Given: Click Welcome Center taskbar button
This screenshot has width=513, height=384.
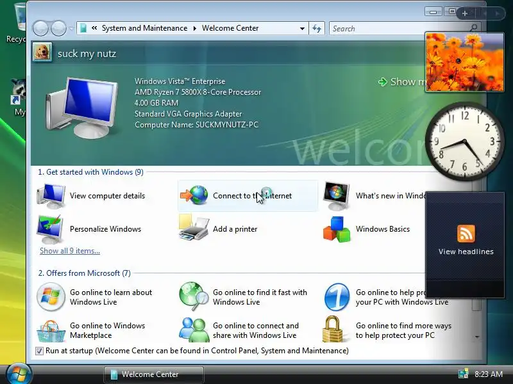Looking at the screenshot, I should pyautogui.click(x=154, y=374).
